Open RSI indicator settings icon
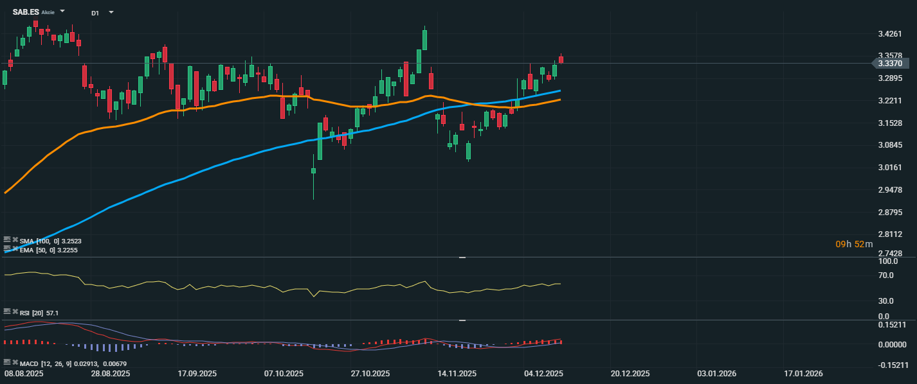 click(7, 311)
